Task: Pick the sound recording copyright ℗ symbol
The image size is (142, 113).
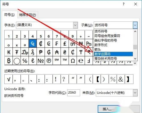Action: tap(49, 60)
